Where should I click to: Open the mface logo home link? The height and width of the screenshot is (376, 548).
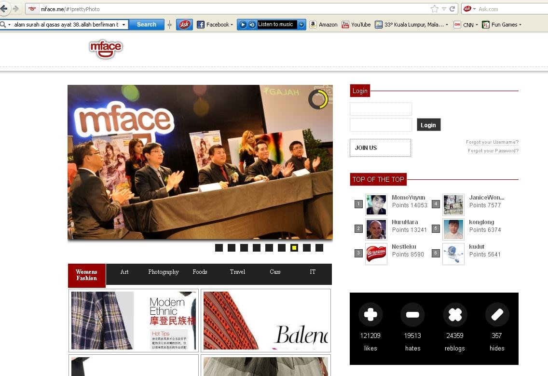106,49
